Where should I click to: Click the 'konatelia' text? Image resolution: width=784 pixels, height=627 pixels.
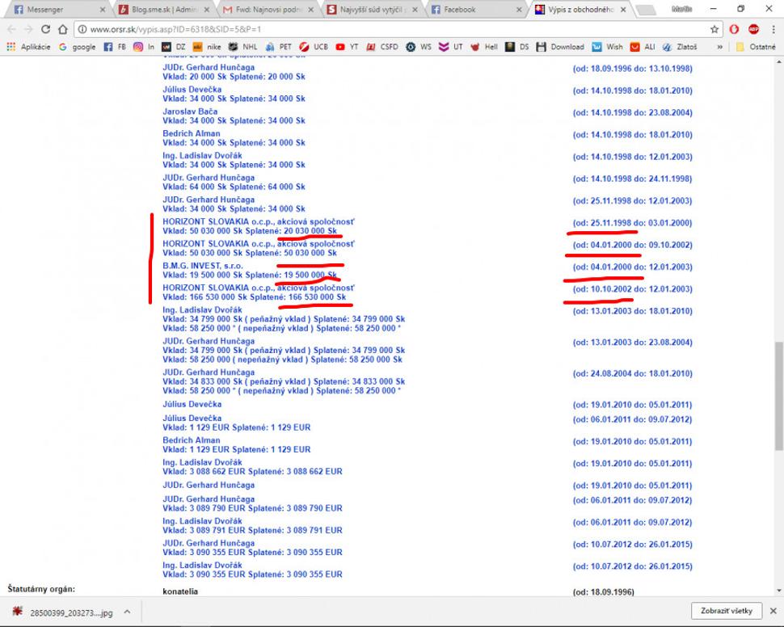tap(180, 591)
